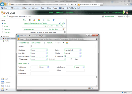Click the Print icon in IE command bar
The width and height of the screenshot is (132, 94).
33,8
